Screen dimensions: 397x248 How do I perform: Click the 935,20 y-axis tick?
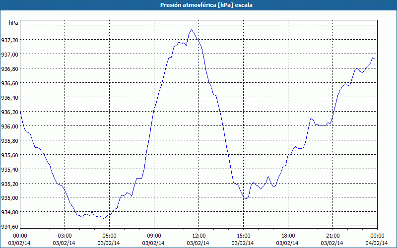pos(9,184)
